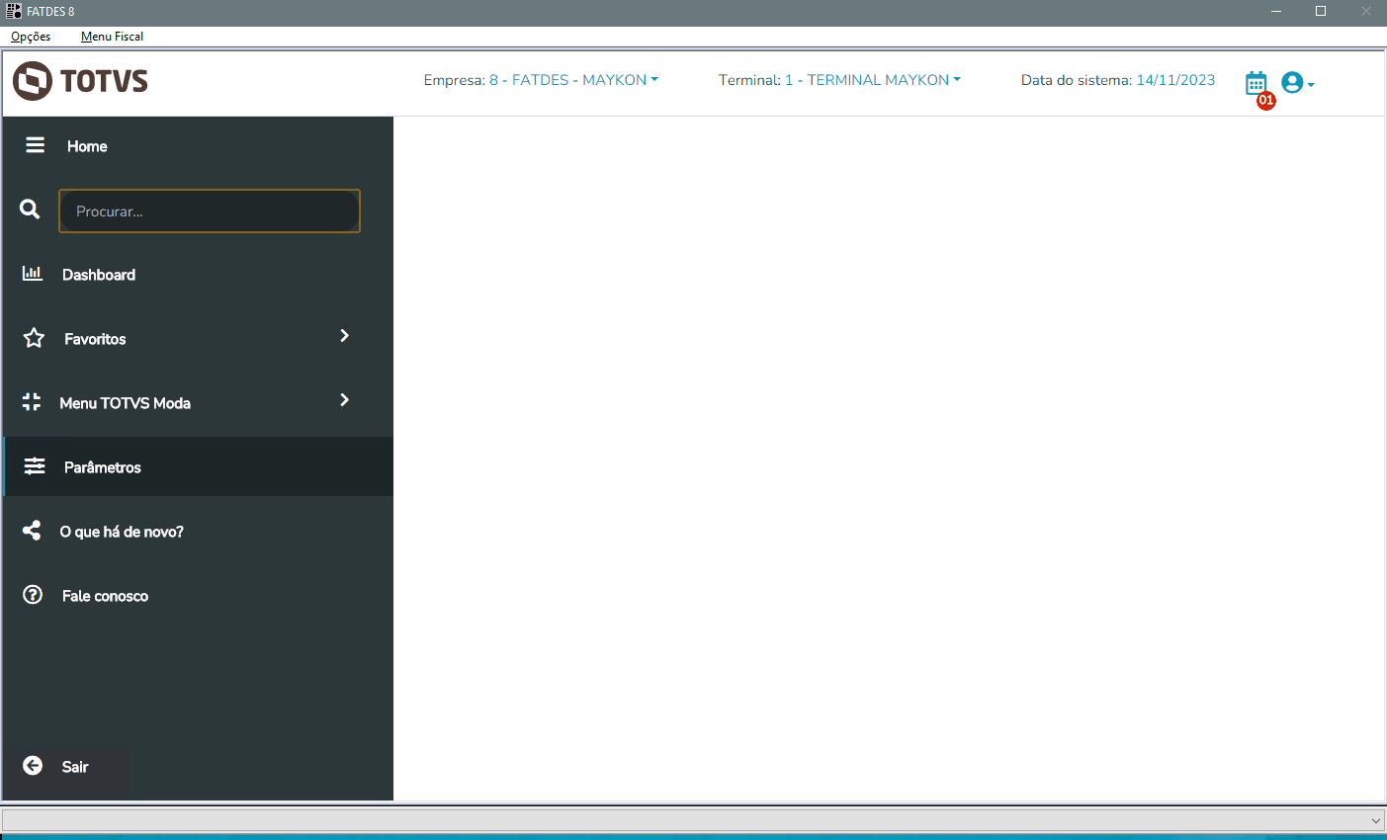
Task: Select the Favoritos label
Action: pyautogui.click(x=95, y=339)
